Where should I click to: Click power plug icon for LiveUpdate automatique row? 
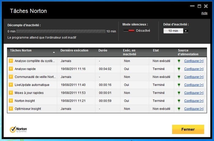(179, 85)
